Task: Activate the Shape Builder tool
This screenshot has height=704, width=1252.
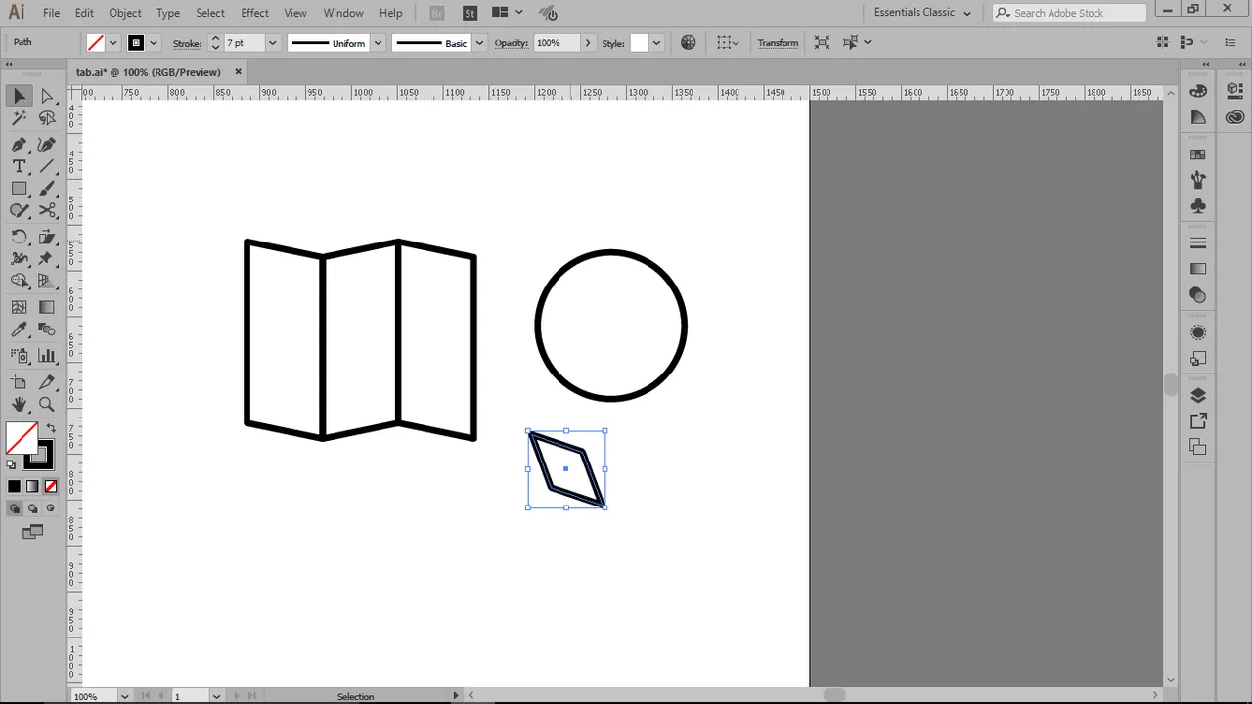Action: [19, 282]
